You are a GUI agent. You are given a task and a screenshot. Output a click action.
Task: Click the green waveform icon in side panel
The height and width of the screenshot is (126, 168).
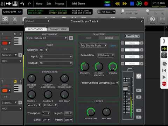[x=164, y=49]
